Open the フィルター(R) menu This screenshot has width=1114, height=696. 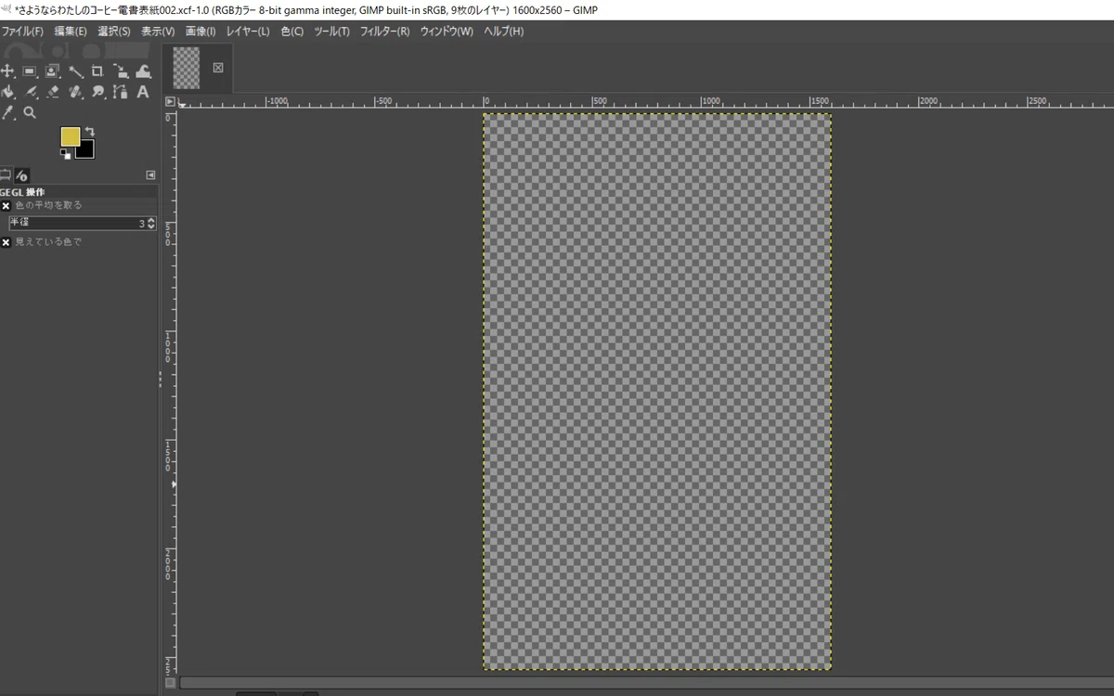click(385, 32)
